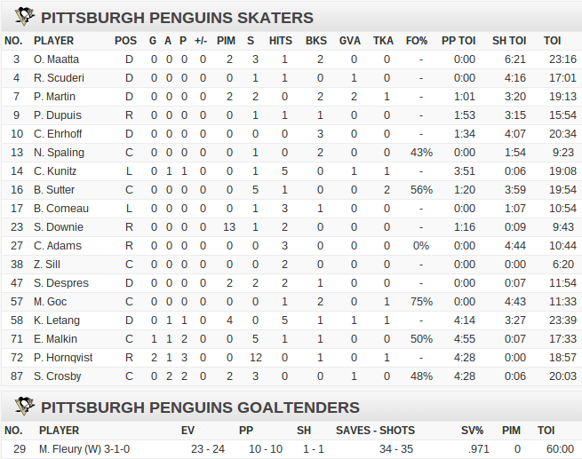582x459 pixels.
Task: Click the Penguins logo beside Skaters heading
Action: coord(25,17)
